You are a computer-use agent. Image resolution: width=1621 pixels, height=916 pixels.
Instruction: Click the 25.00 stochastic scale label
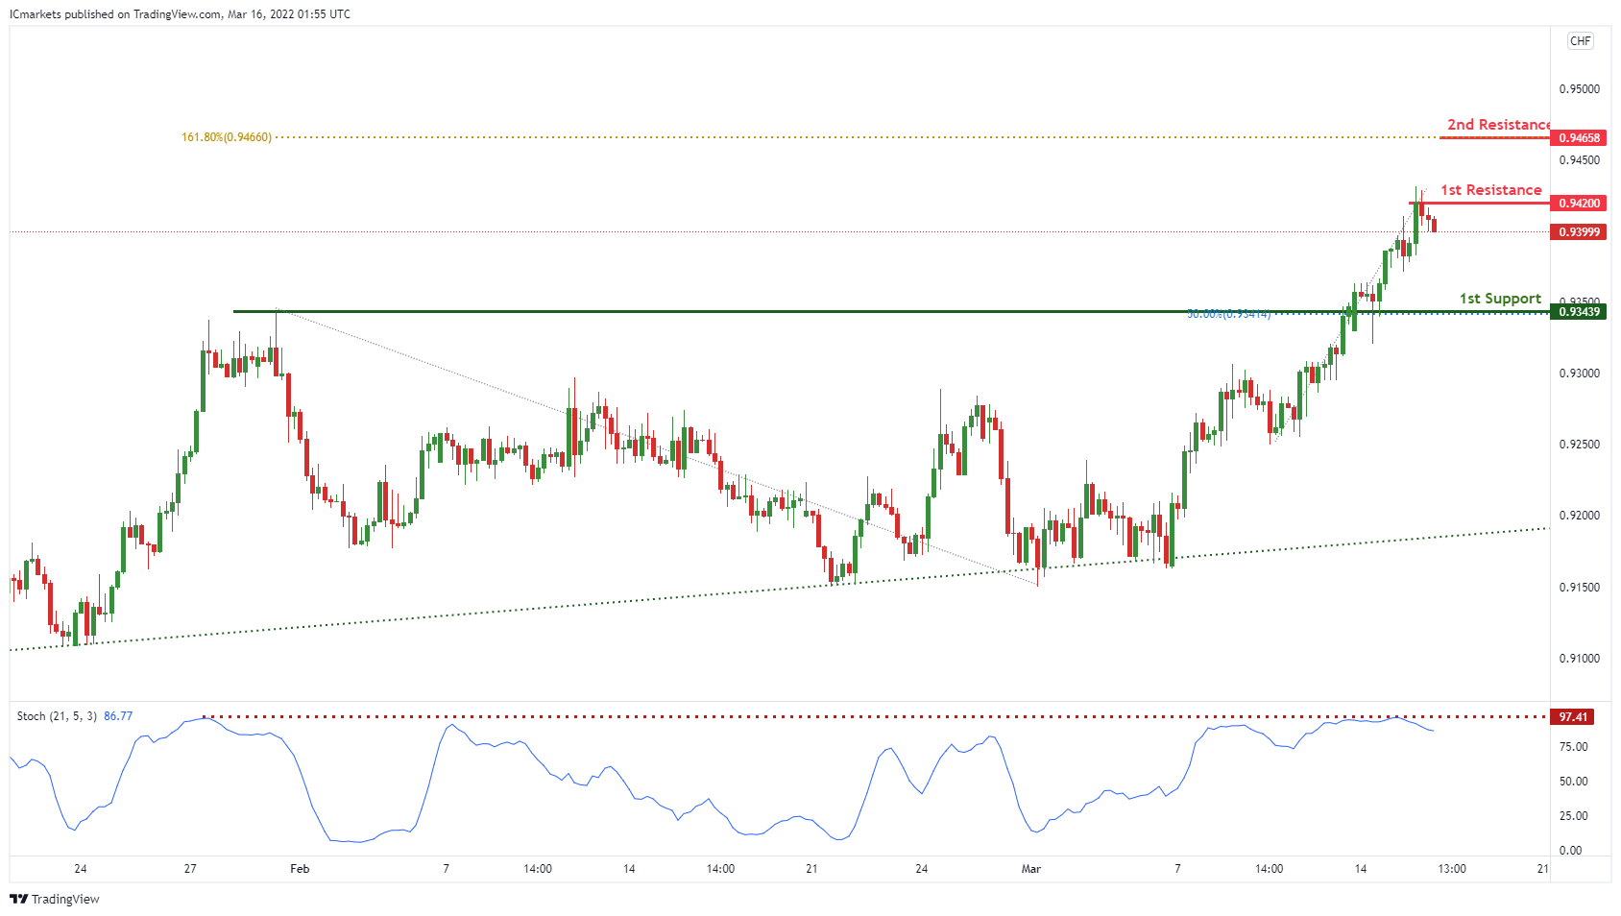pyautogui.click(x=1573, y=816)
